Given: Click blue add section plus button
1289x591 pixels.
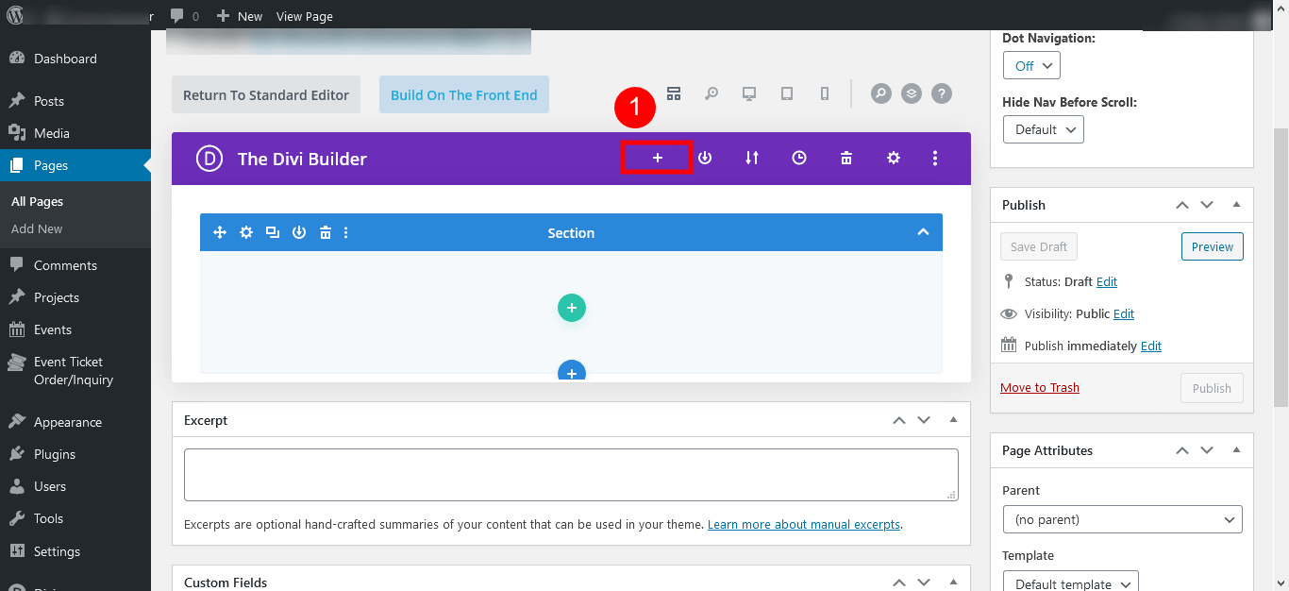Looking at the screenshot, I should point(572,370).
